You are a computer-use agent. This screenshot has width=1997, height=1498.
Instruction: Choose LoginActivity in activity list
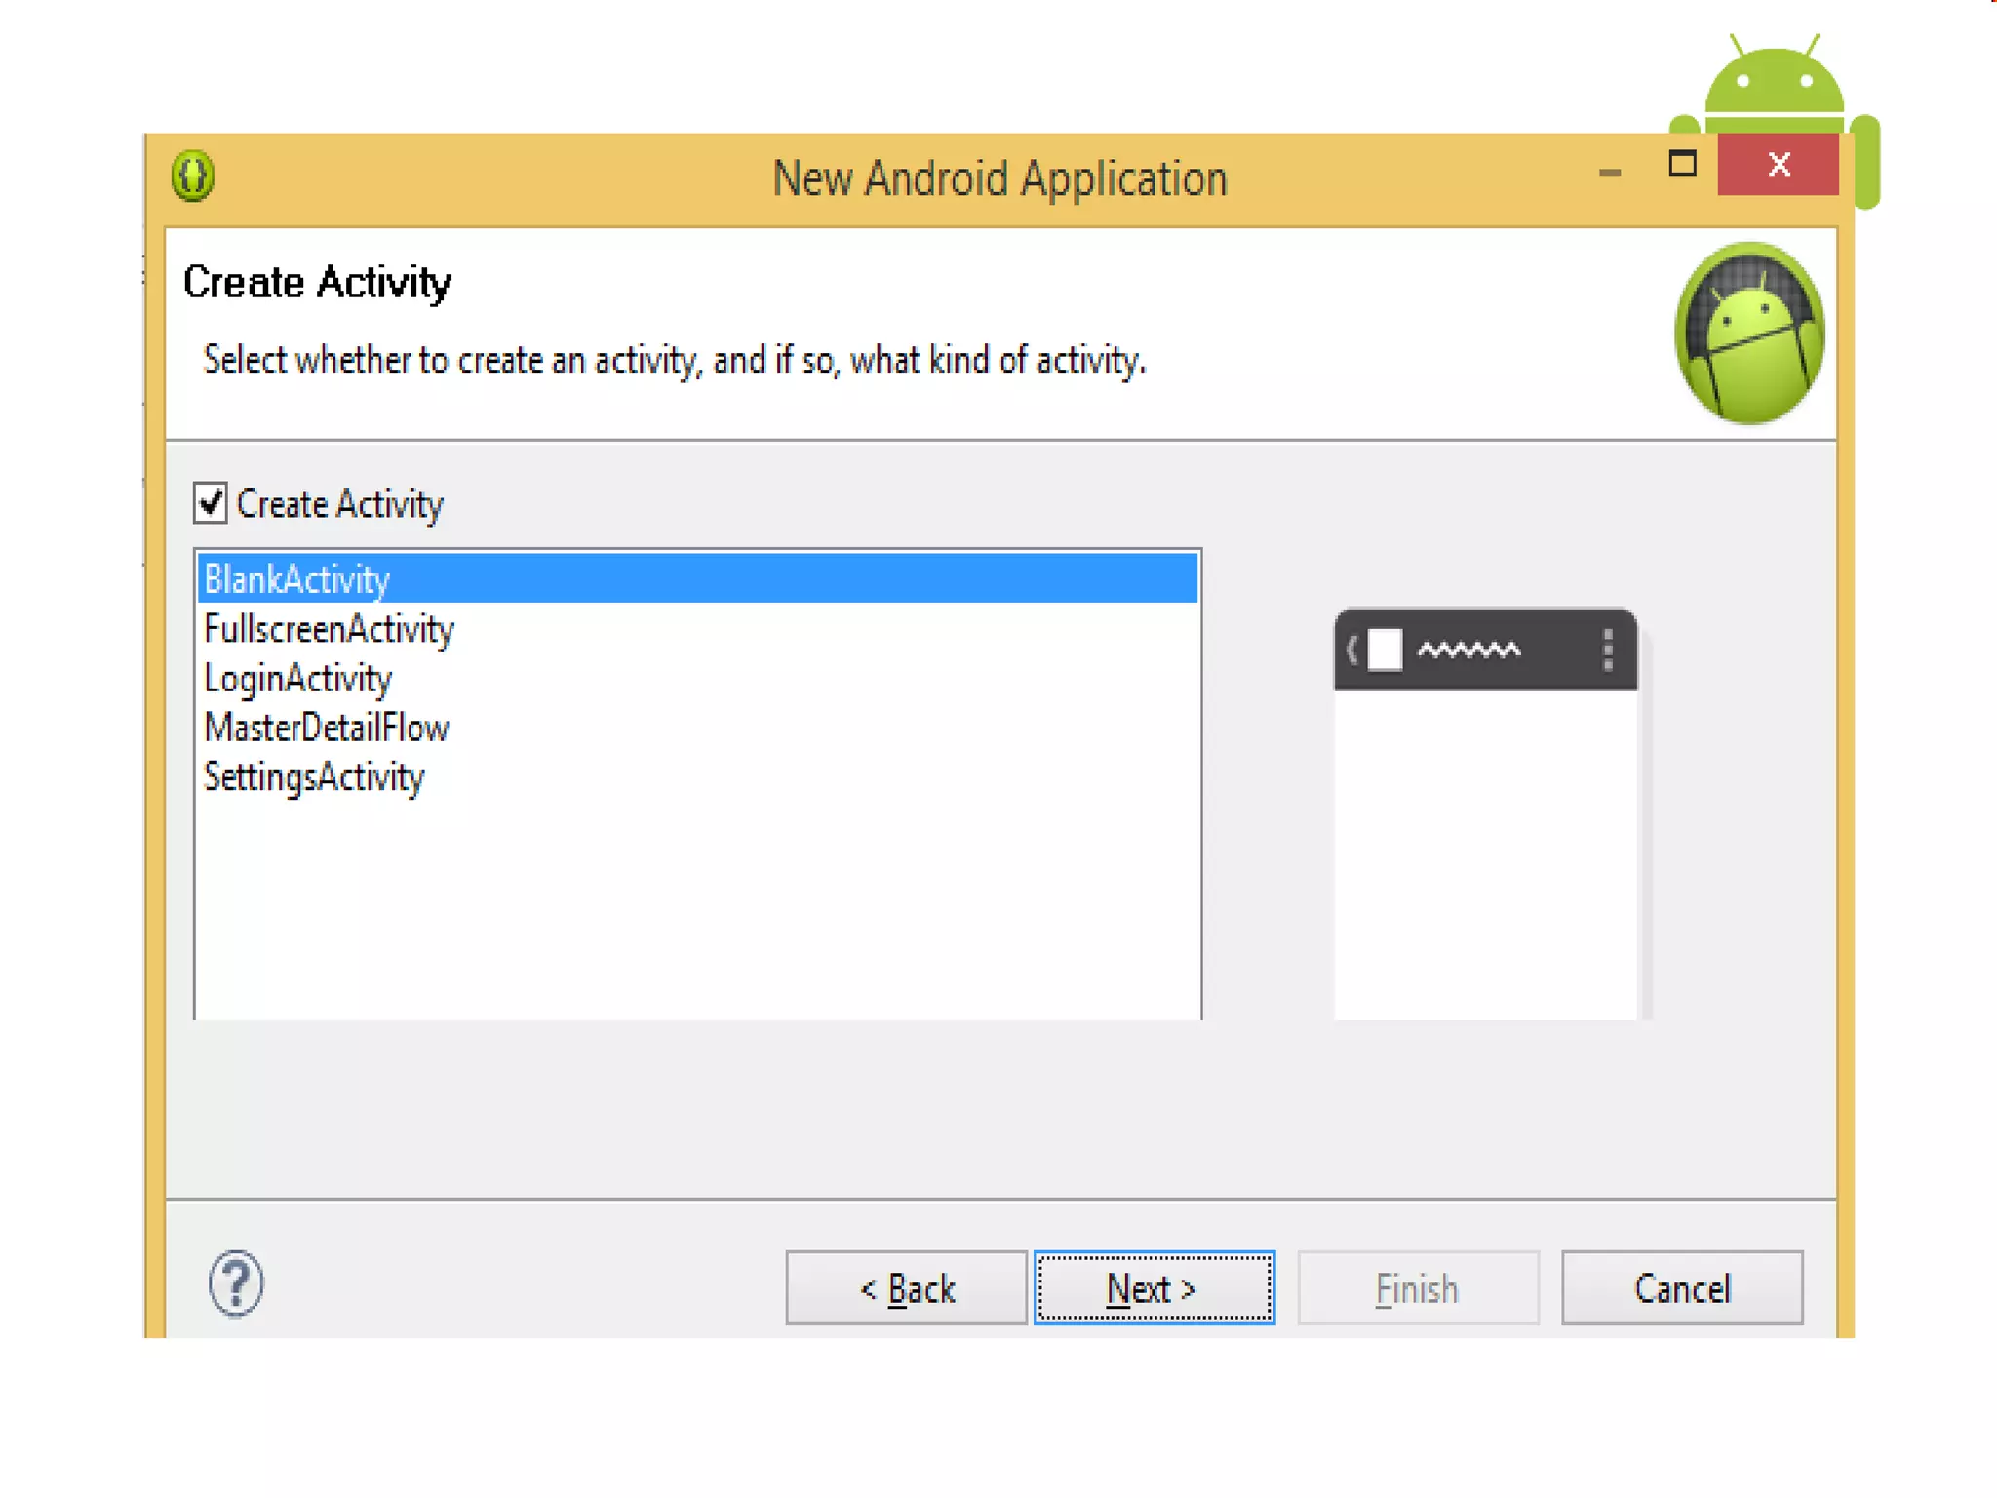point(297,679)
